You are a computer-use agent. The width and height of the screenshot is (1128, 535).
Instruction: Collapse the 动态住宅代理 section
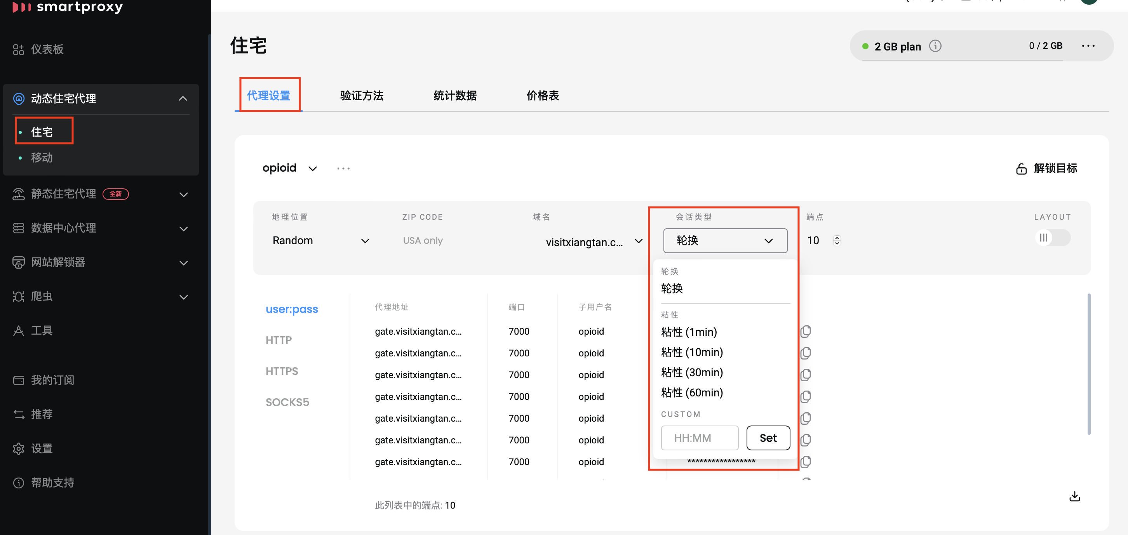pos(183,99)
